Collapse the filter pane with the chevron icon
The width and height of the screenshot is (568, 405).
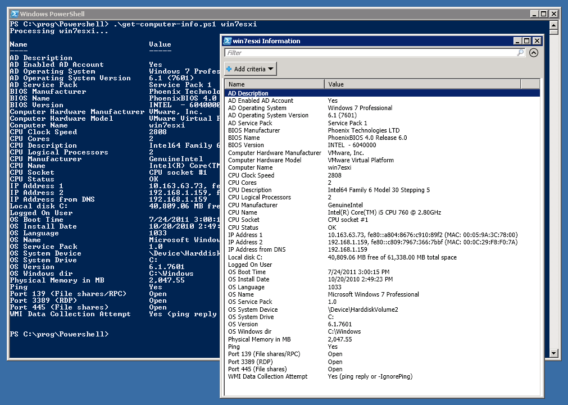[x=534, y=52]
